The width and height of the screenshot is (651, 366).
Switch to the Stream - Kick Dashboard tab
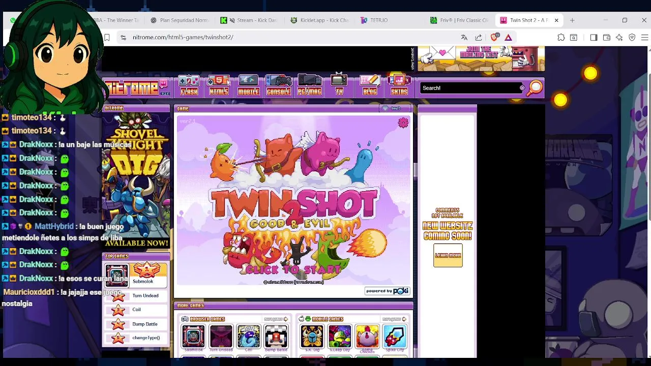point(249,20)
